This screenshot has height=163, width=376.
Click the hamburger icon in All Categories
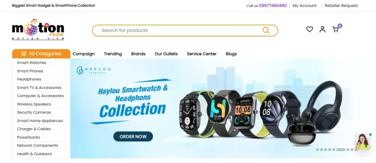click(24, 54)
